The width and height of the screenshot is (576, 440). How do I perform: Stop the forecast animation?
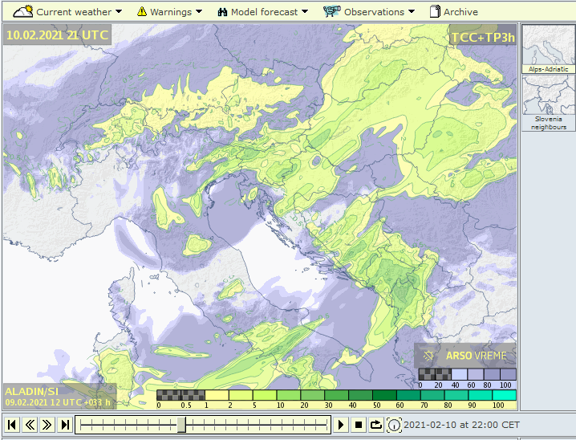[359, 425]
